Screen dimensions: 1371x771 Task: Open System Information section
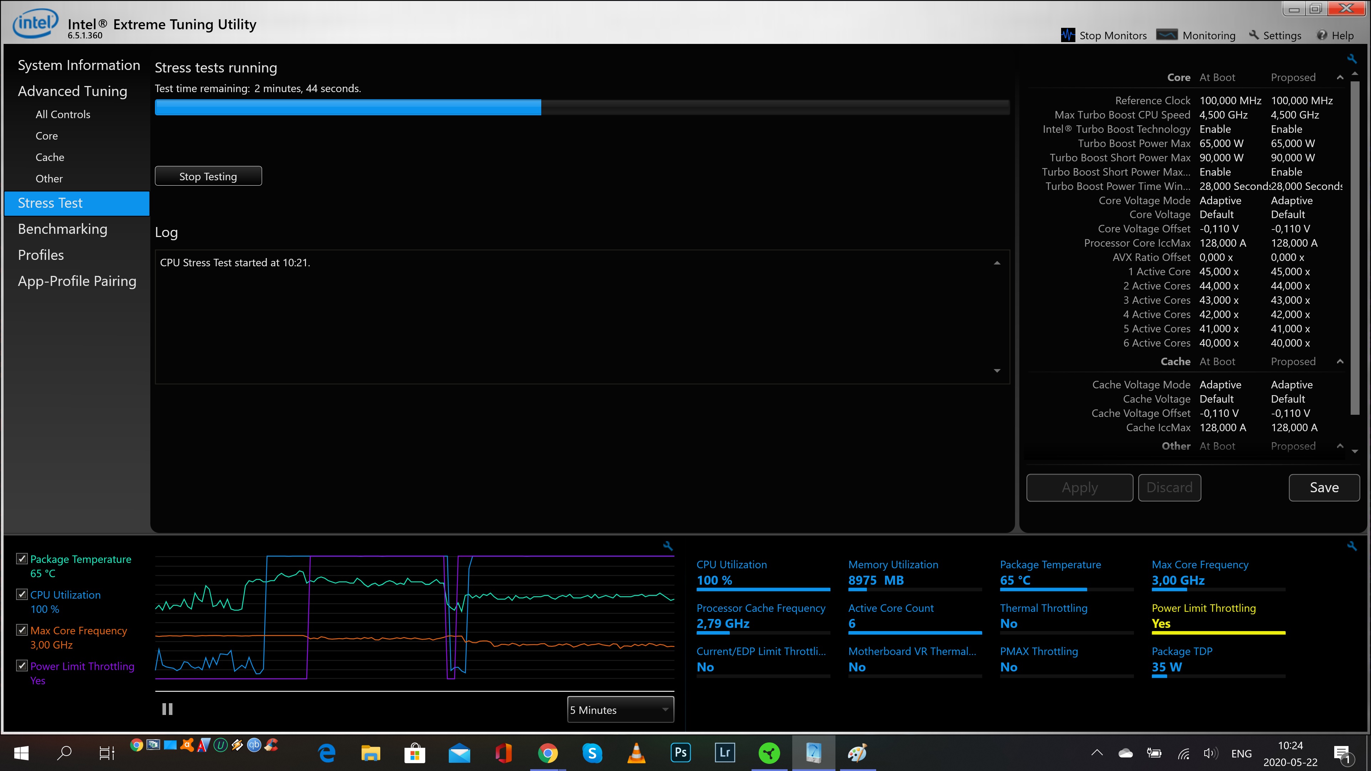click(x=79, y=65)
